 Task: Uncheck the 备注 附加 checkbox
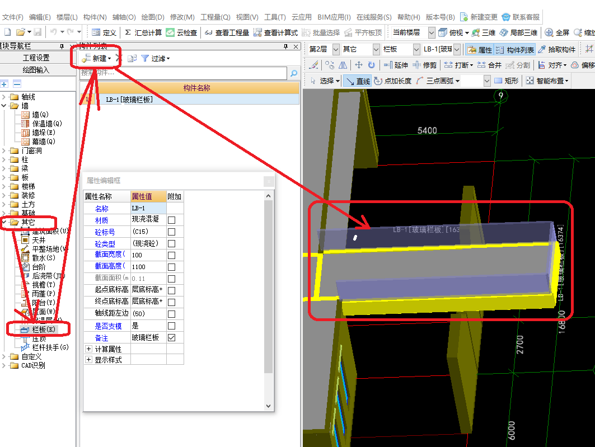coord(171,337)
